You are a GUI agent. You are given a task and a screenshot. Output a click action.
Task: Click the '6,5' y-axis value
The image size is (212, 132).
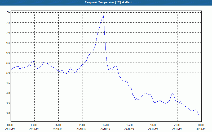point(8,43)
